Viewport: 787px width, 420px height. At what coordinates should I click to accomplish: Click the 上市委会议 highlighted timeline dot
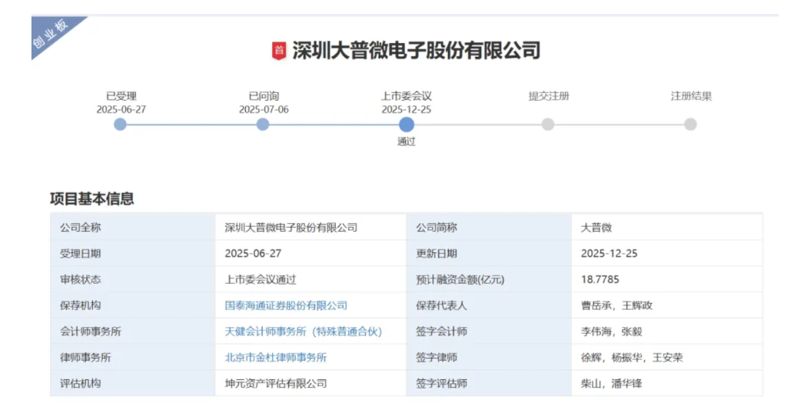(407, 124)
